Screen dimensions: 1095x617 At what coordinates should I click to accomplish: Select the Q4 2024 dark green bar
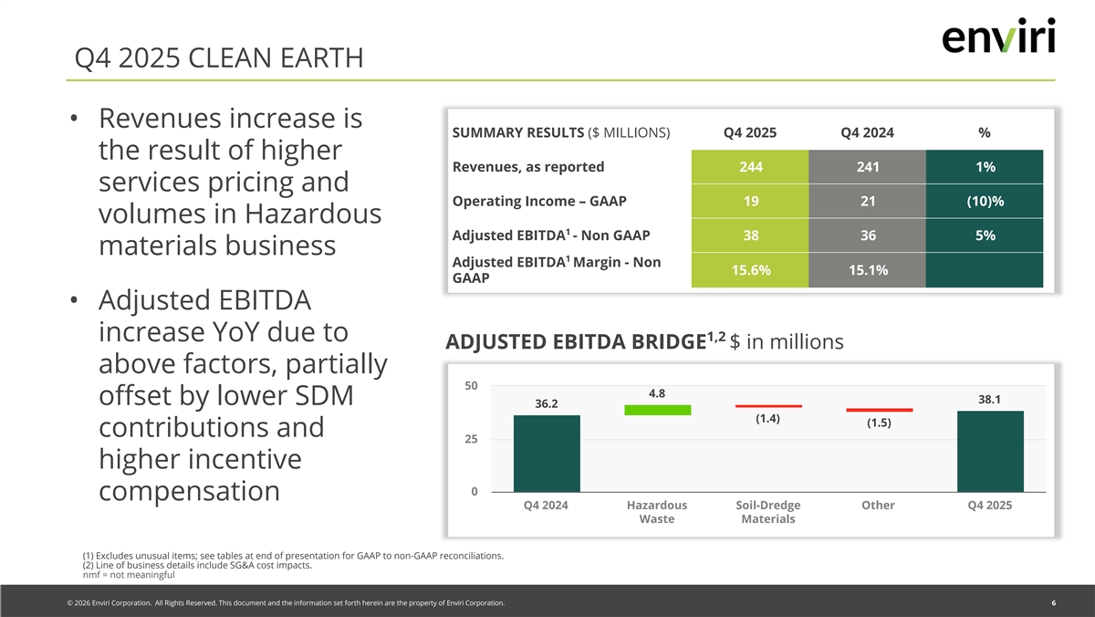coord(547,454)
